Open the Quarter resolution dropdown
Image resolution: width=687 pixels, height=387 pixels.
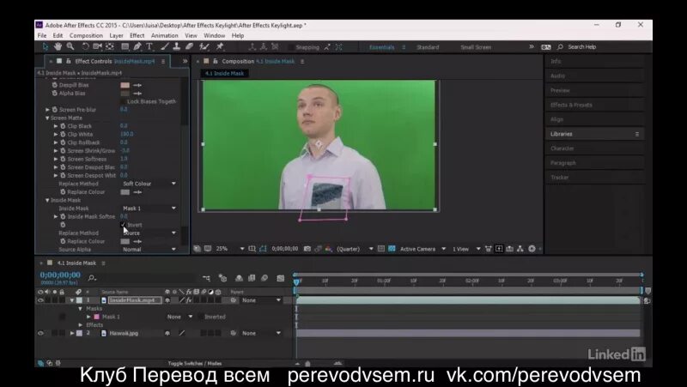click(x=355, y=249)
